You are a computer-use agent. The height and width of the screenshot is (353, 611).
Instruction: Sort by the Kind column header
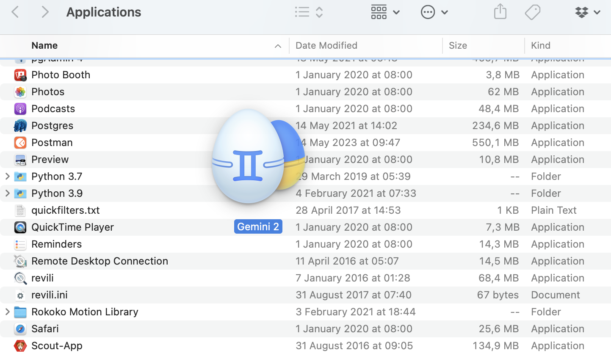tap(541, 45)
